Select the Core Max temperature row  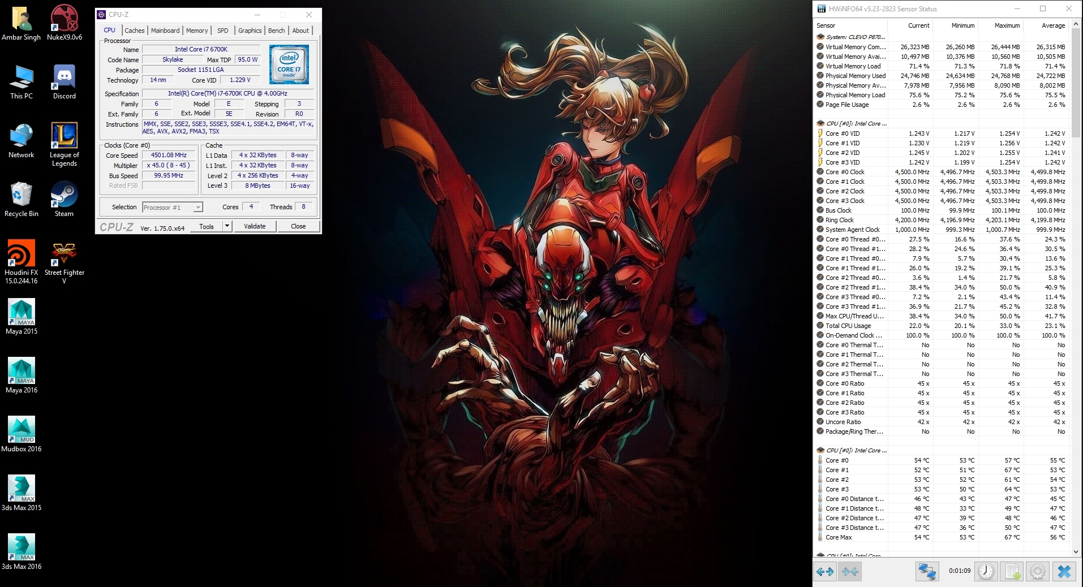coord(942,537)
